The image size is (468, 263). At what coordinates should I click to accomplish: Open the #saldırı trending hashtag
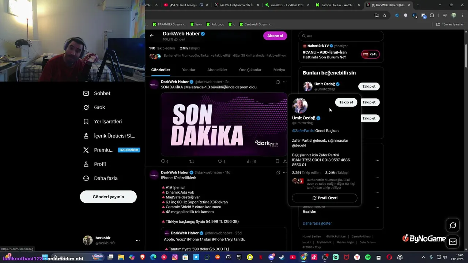click(309, 211)
